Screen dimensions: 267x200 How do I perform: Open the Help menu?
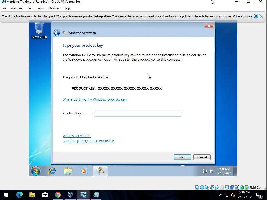(x=66, y=8)
